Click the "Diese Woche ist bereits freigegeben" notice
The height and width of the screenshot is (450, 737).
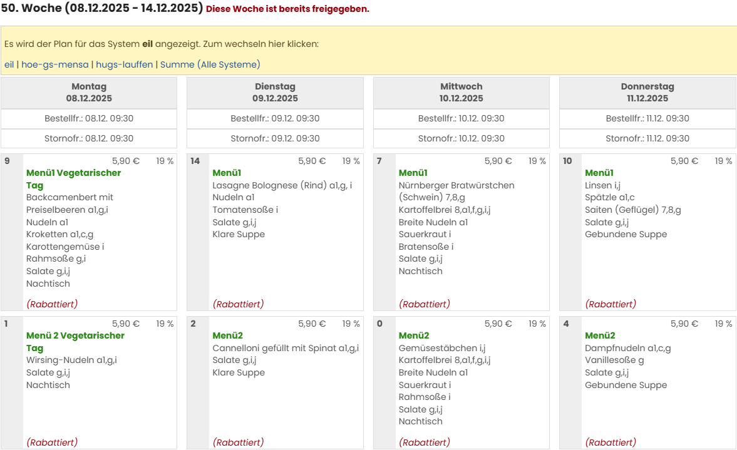tap(287, 9)
